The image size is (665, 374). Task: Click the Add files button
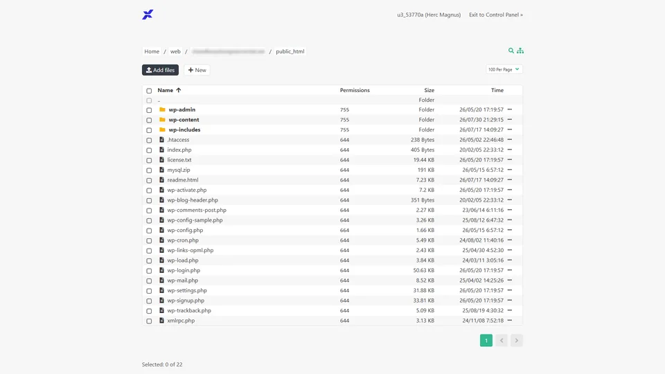[x=160, y=70]
